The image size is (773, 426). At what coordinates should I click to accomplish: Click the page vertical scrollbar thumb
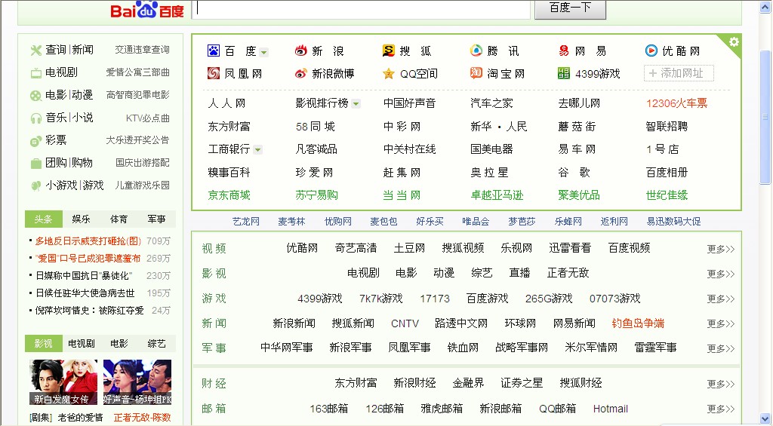pyautogui.click(x=765, y=117)
